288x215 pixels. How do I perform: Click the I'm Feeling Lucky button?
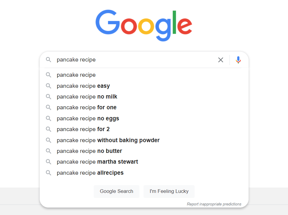click(169, 191)
